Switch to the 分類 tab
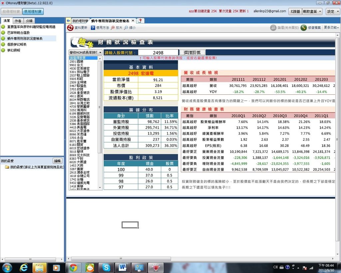Image resolution: width=341 pixels, height=273 pixels. tap(29, 21)
